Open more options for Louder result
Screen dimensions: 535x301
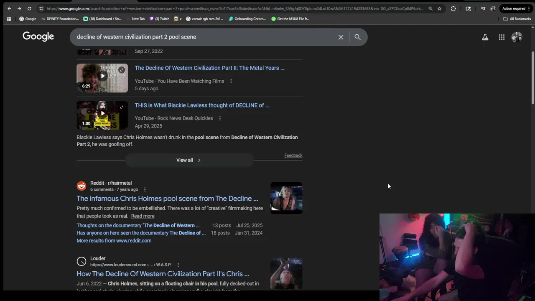point(178,265)
